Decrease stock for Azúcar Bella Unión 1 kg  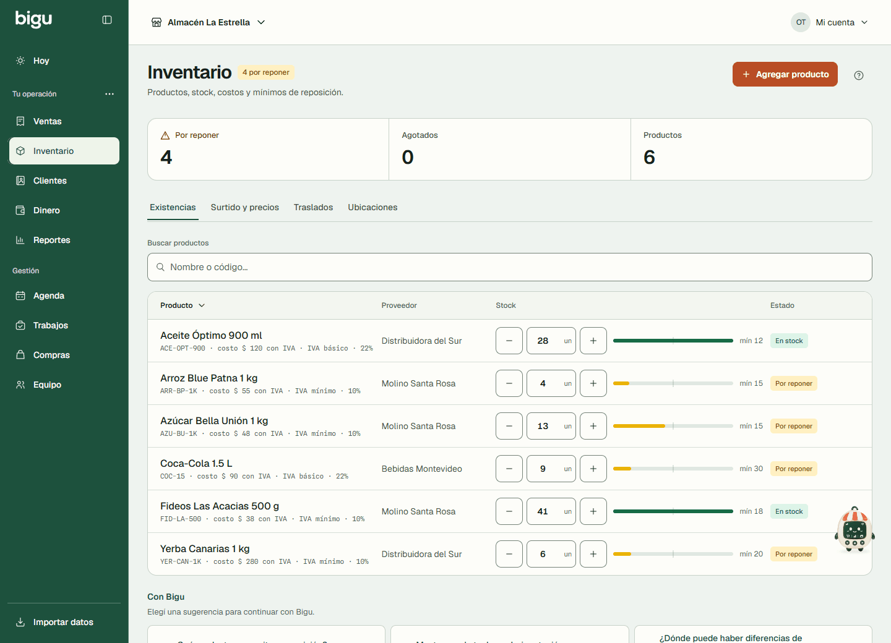[509, 426]
